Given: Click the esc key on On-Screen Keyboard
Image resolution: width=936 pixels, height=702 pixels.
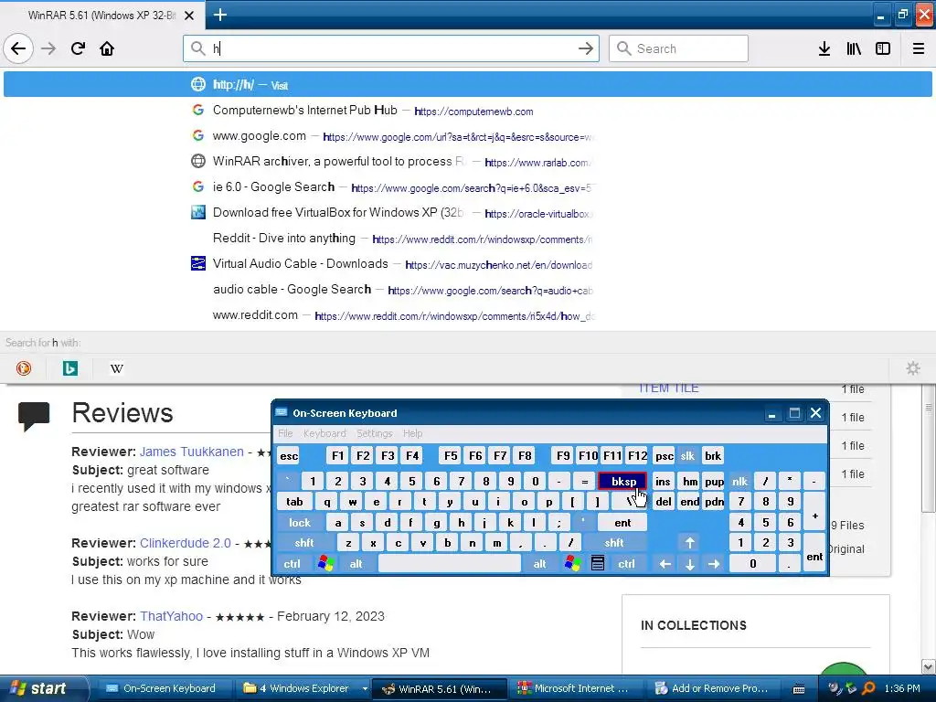Looking at the screenshot, I should click(x=289, y=456).
